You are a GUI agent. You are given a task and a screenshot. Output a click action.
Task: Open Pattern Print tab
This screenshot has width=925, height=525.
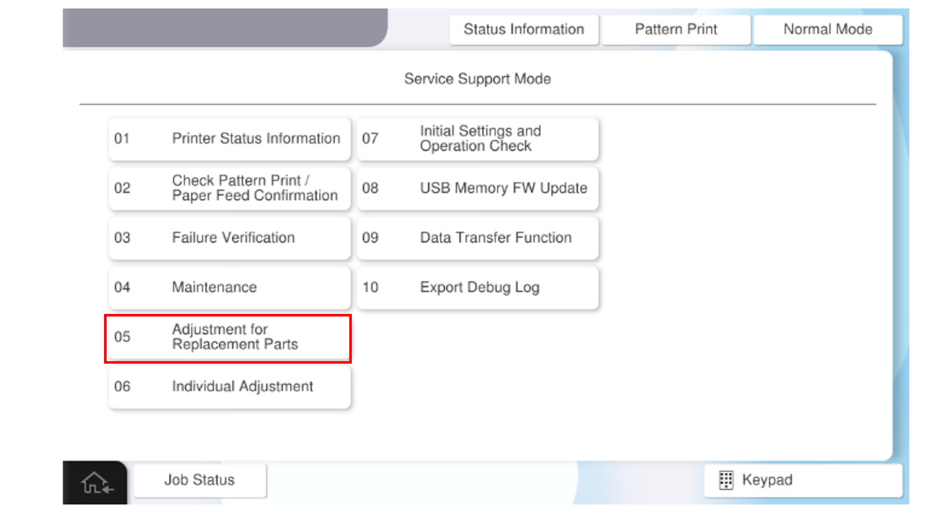pyautogui.click(x=676, y=29)
